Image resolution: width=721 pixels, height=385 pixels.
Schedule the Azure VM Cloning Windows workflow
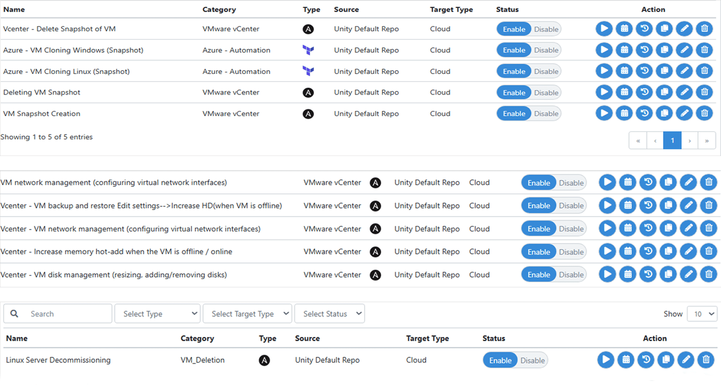tap(624, 50)
